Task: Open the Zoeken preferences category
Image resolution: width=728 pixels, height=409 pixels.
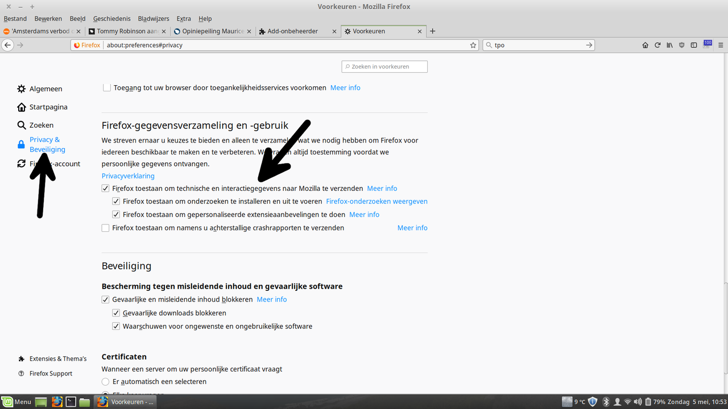Action: tap(35, 125)
